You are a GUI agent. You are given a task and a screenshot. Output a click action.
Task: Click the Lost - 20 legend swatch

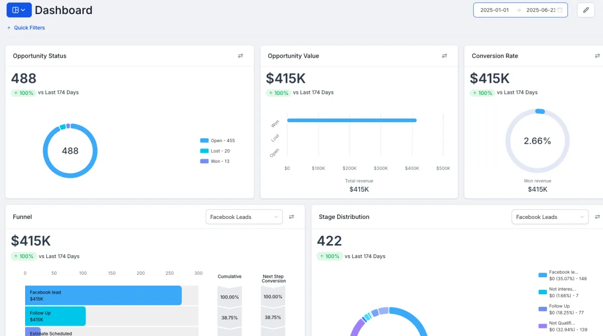coord(204,151)
